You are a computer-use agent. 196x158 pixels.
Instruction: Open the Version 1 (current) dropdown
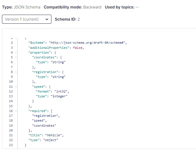pos(27,19)
